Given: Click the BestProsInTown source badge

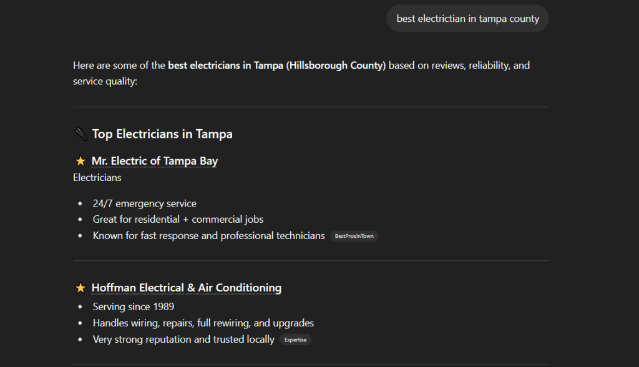Looking at the screenshot, I should click(x=354, y=236).
